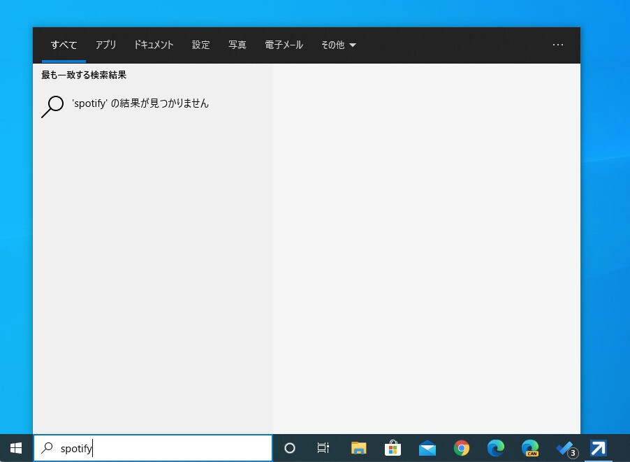Launch File Explorer from the taskbar

click(x=358, y=448)
